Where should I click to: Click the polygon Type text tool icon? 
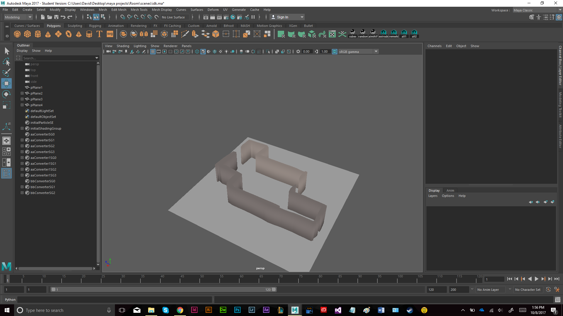point(99,34)
